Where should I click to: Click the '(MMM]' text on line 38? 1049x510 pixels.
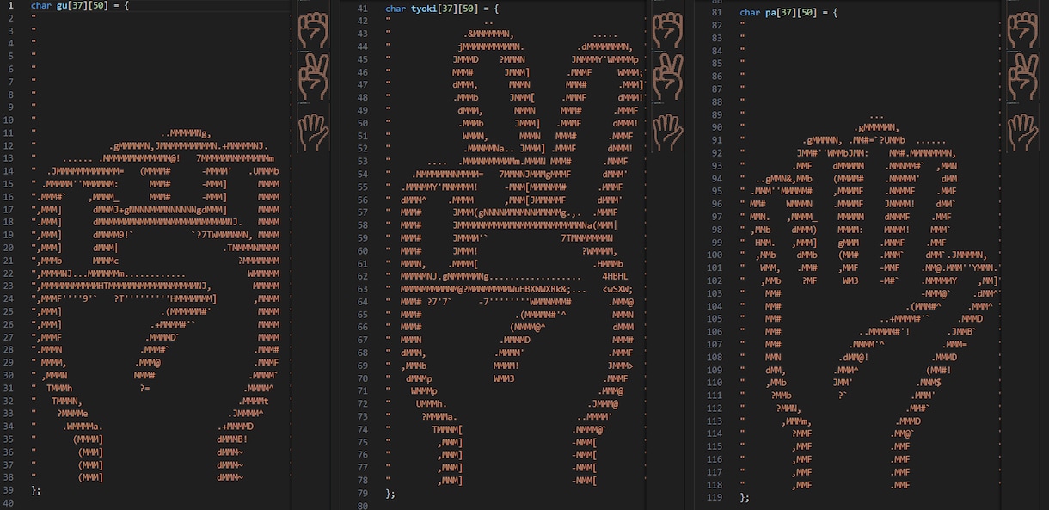[90, 476]
